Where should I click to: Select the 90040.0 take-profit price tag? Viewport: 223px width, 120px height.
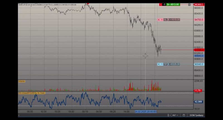[x=199, y=64]
